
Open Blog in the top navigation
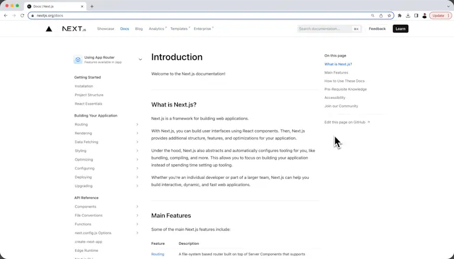(139, 29)
